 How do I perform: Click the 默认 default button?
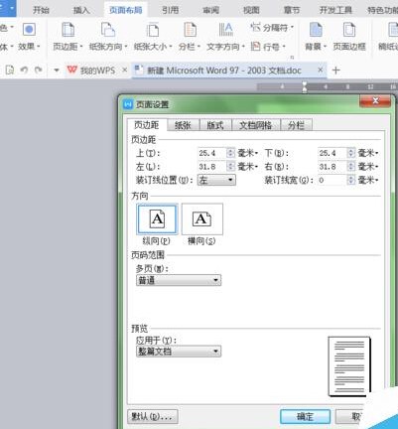pyautogui.click(x=153, y=416)
